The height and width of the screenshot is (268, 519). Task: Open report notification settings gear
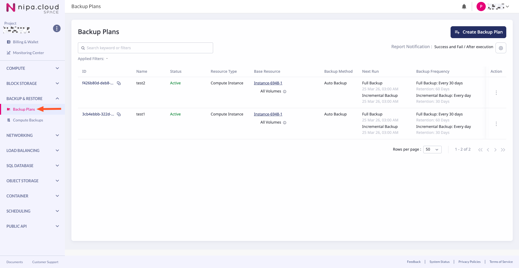501,48
